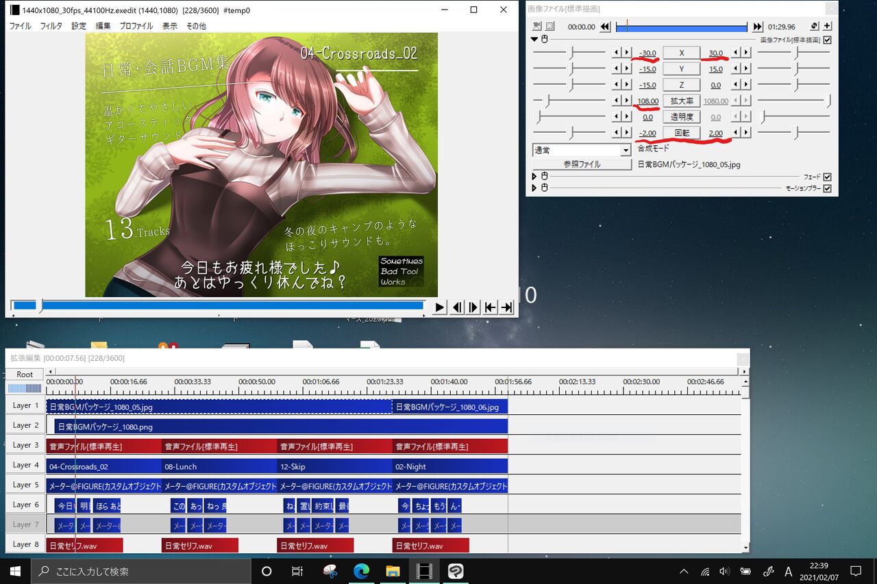Select 日常BGMパッケージ_1080_06.jpg clip on Layer 1

pyautogui.click(x=450, y=407)
